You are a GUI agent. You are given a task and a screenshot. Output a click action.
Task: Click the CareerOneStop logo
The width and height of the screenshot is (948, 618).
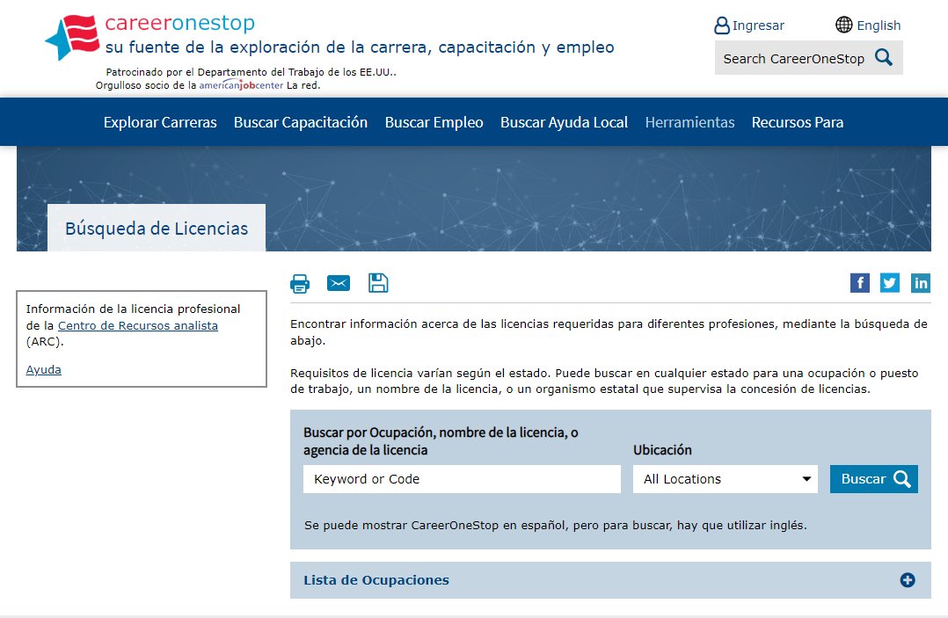[x=72, y=37]
